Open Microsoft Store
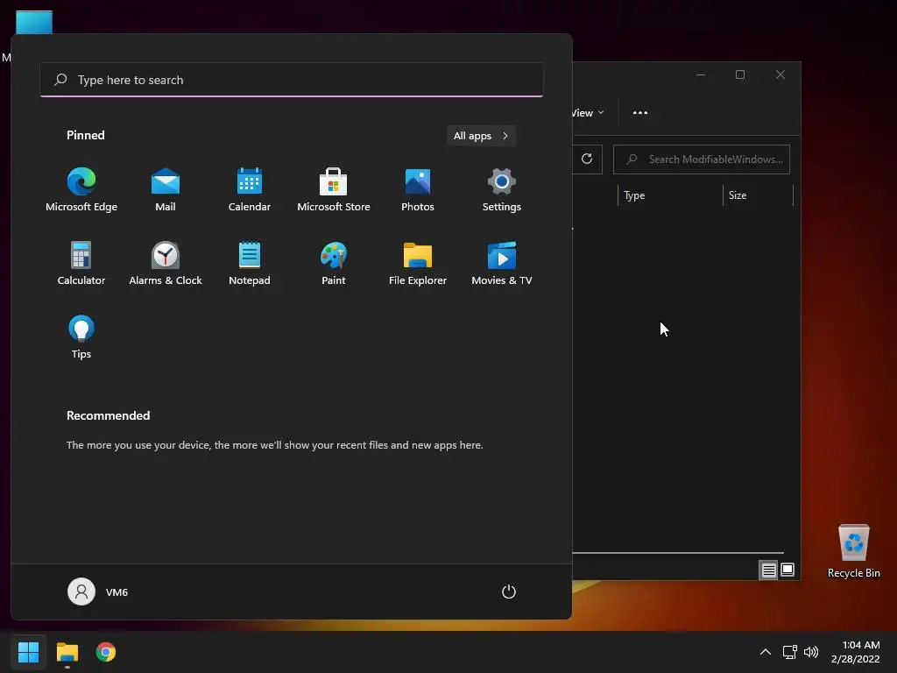The image size is (897, 673). tap(334, 190)
